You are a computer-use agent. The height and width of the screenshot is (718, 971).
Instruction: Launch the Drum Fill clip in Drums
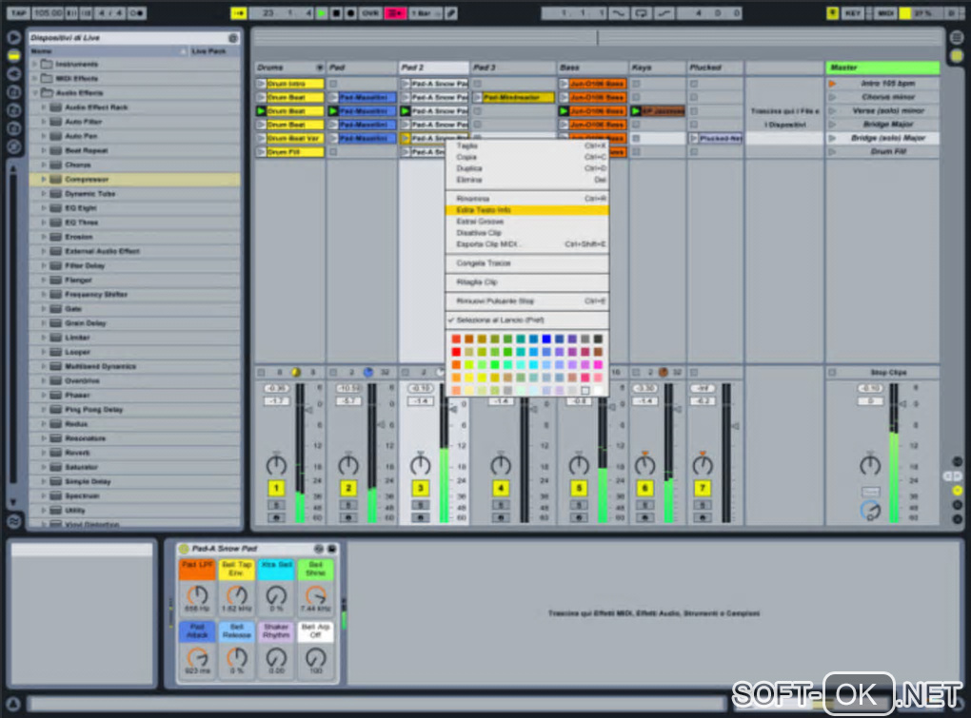pyautogui.click(x=261, y=152)
